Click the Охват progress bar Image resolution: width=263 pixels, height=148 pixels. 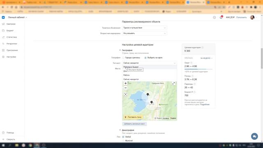(198, 69)
